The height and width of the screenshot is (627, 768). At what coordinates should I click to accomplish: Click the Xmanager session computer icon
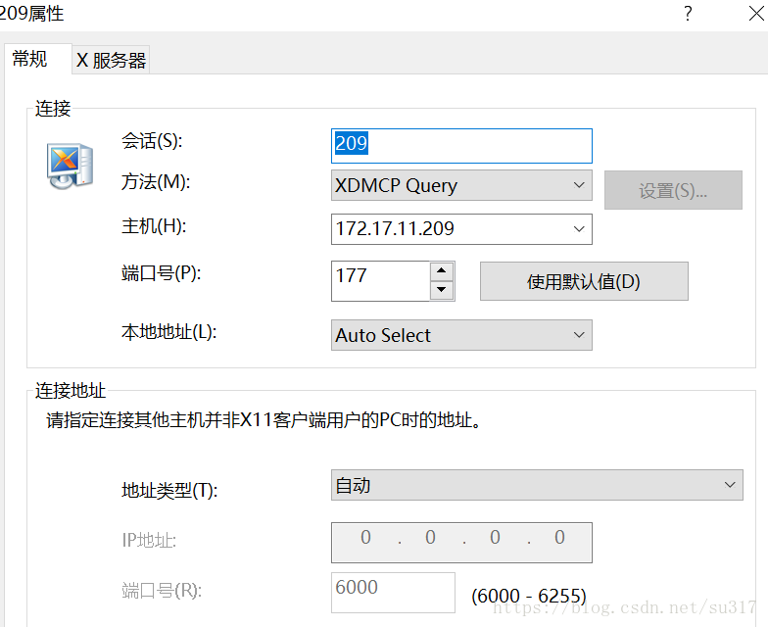click(x=71, y=166)
